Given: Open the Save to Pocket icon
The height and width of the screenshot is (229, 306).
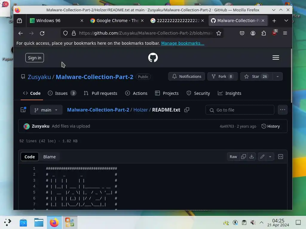Looking at the screenshot, I should (242, 33).
